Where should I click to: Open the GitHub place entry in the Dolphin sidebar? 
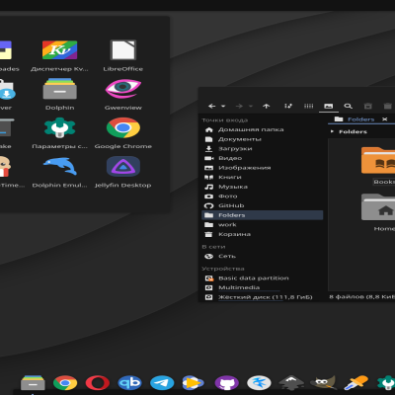(x=262, y=205)
